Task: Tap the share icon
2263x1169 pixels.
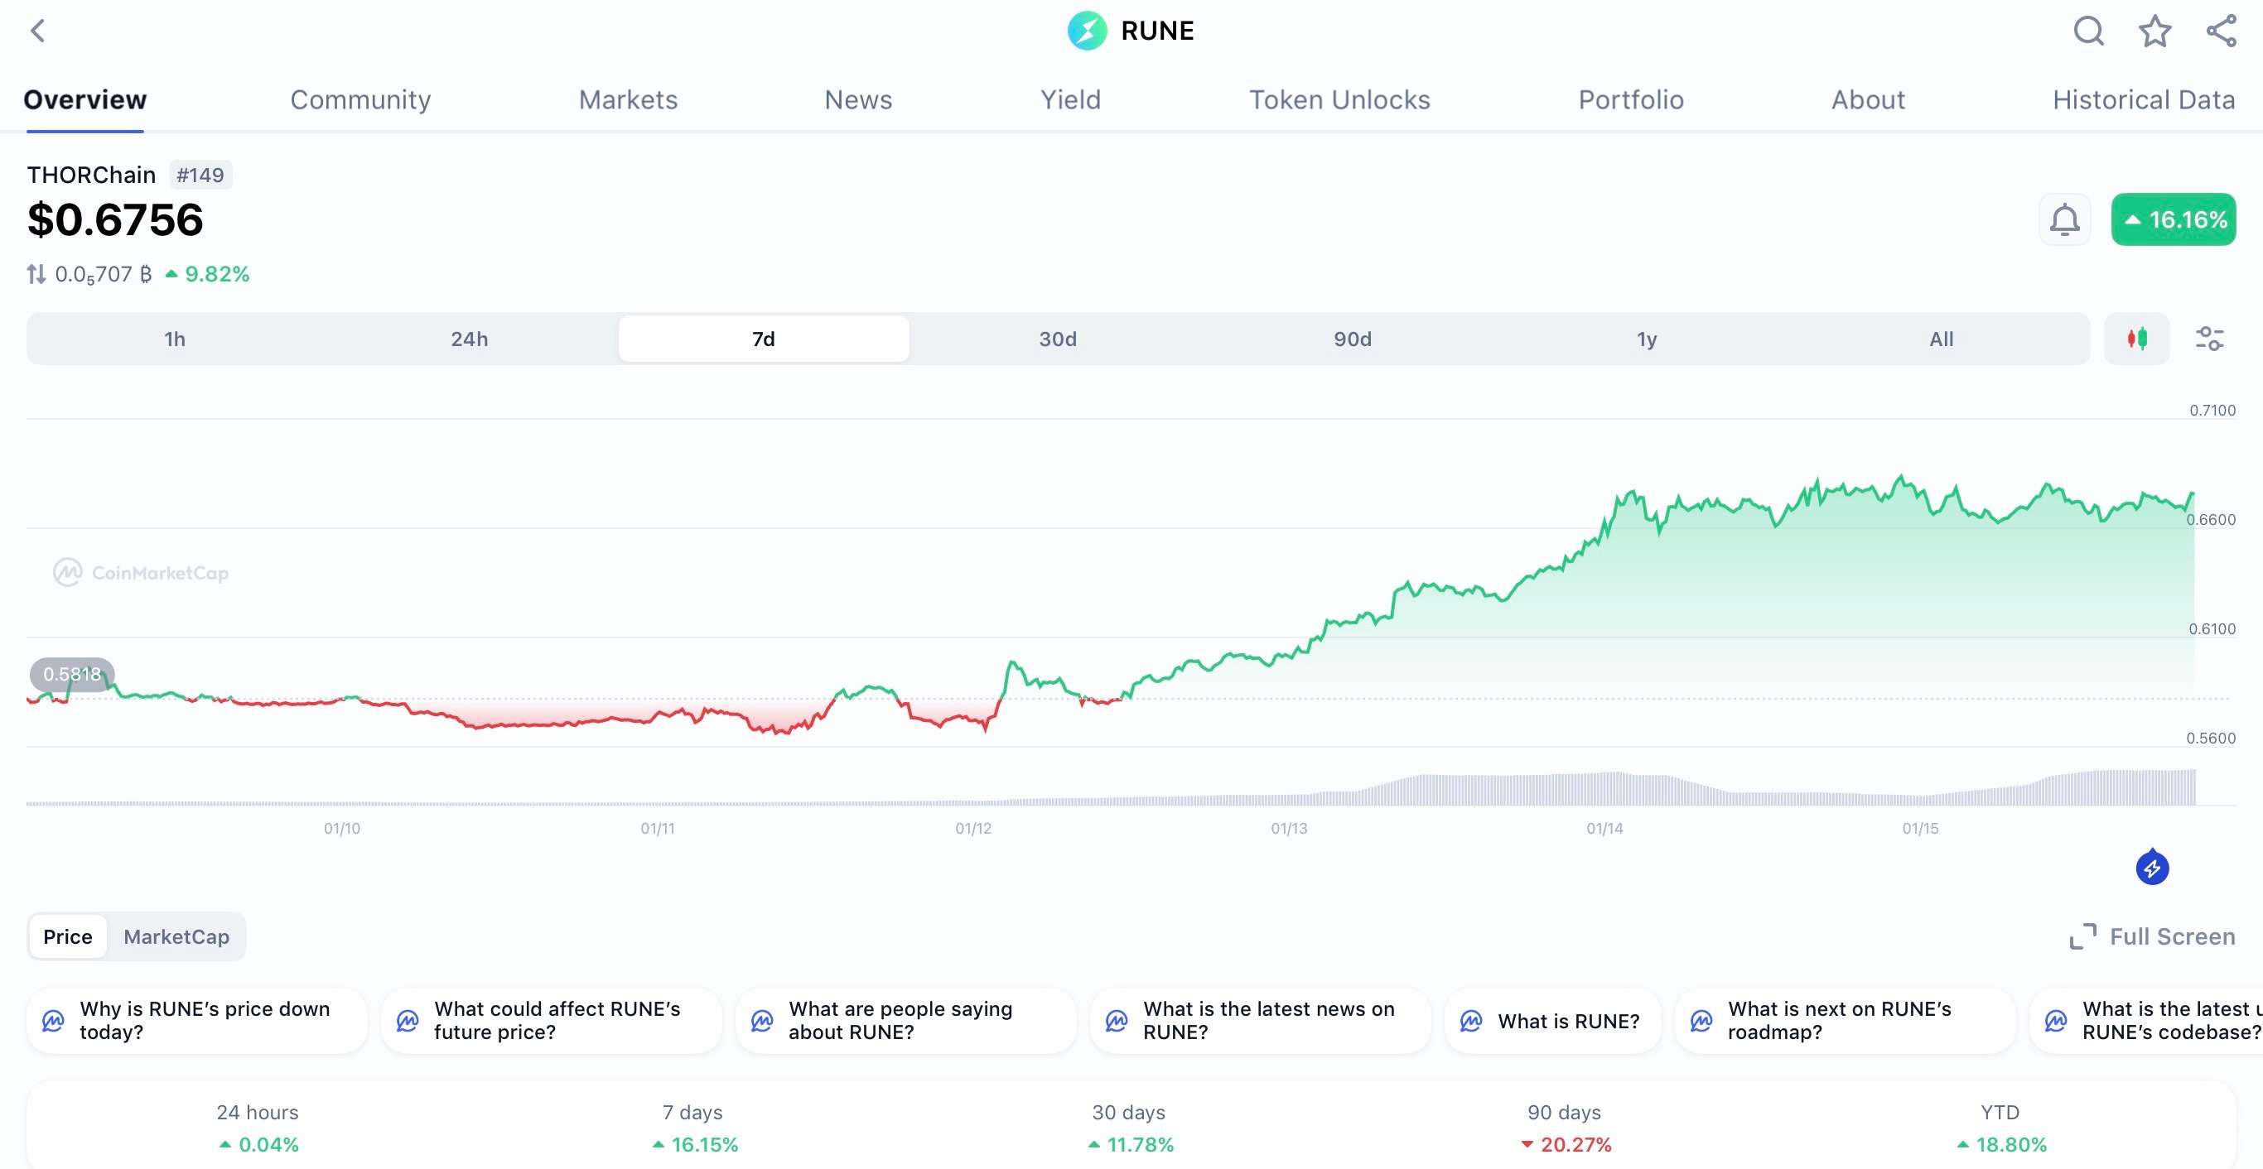Action: pyautogui.click(x=2221, y=31)
